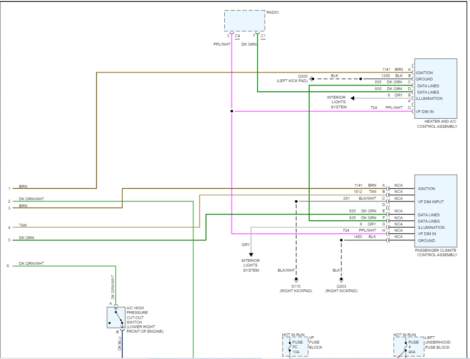Click the G203 (RIGHT KICKPAD) label

tap(342, 289)
